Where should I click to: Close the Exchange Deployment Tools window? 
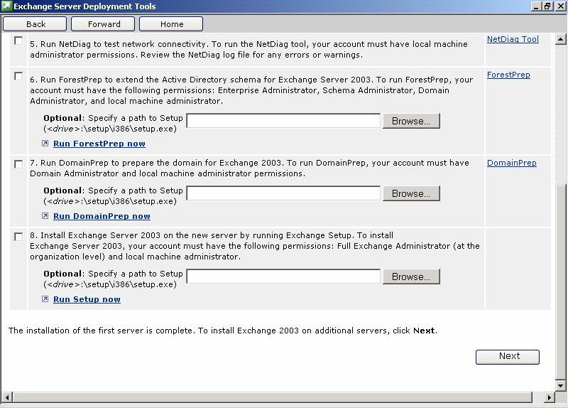559,6
